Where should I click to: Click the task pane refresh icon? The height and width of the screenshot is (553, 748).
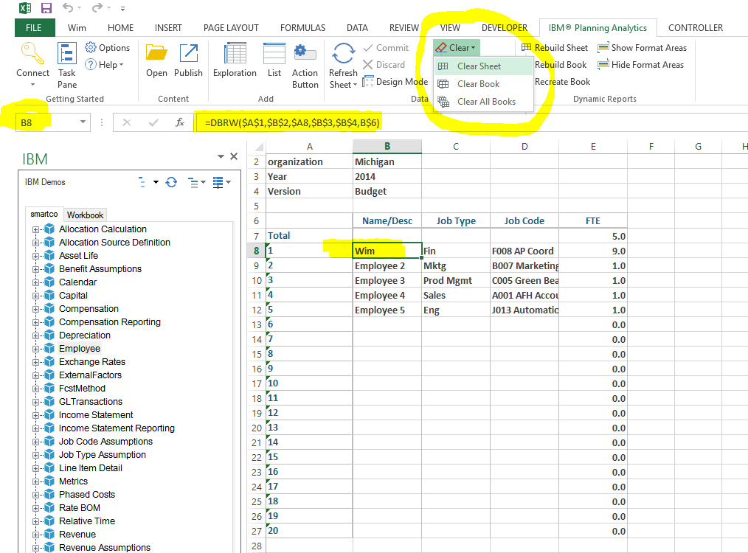[171, 182]
